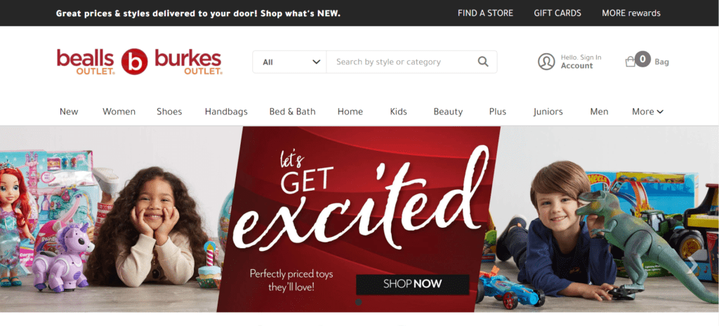The image size is (719, 326).
Task: Open the Kids category
Action: coord(398,111)
